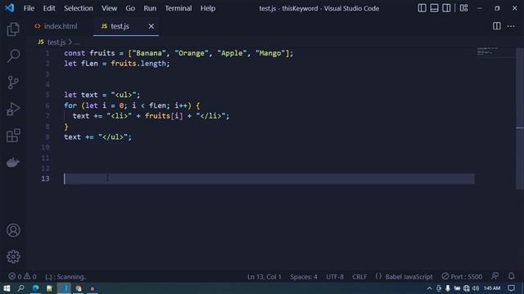Open the View menu

point(109,8)
